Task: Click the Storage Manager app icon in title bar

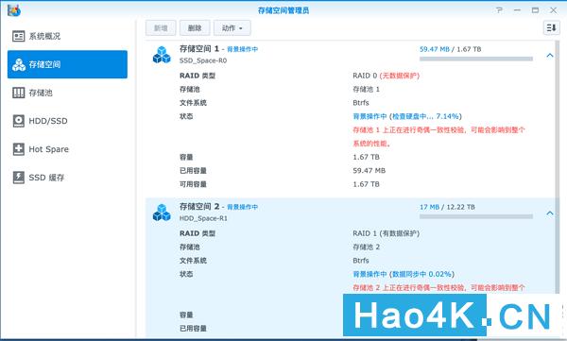Action: click(14, 10)
